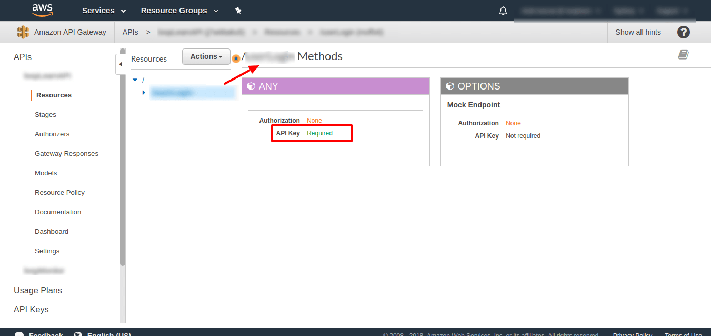The height and width of the screenshot is (336, 711).
Task: Expand the highlighted resource in the tree
Action: (144, 92)
